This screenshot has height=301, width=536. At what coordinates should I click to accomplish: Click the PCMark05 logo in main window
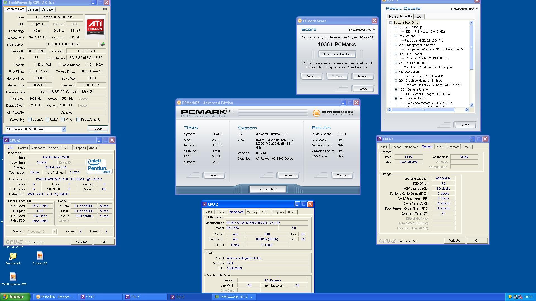(x=207, y=113)
